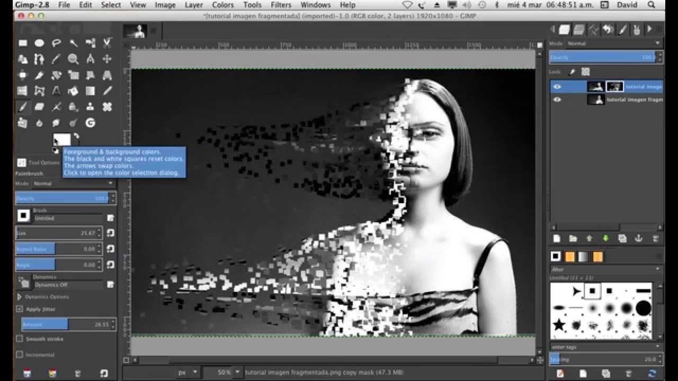The width and height of the screenshot is (678, 381).
Task: Open the zoom percentage dropdown showing 50%
Action: pyautogui.click(x=237, y=373)
